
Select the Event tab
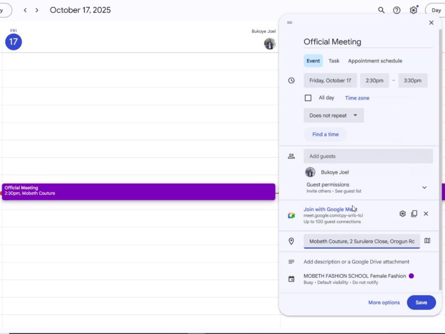(x=313, y=61)
